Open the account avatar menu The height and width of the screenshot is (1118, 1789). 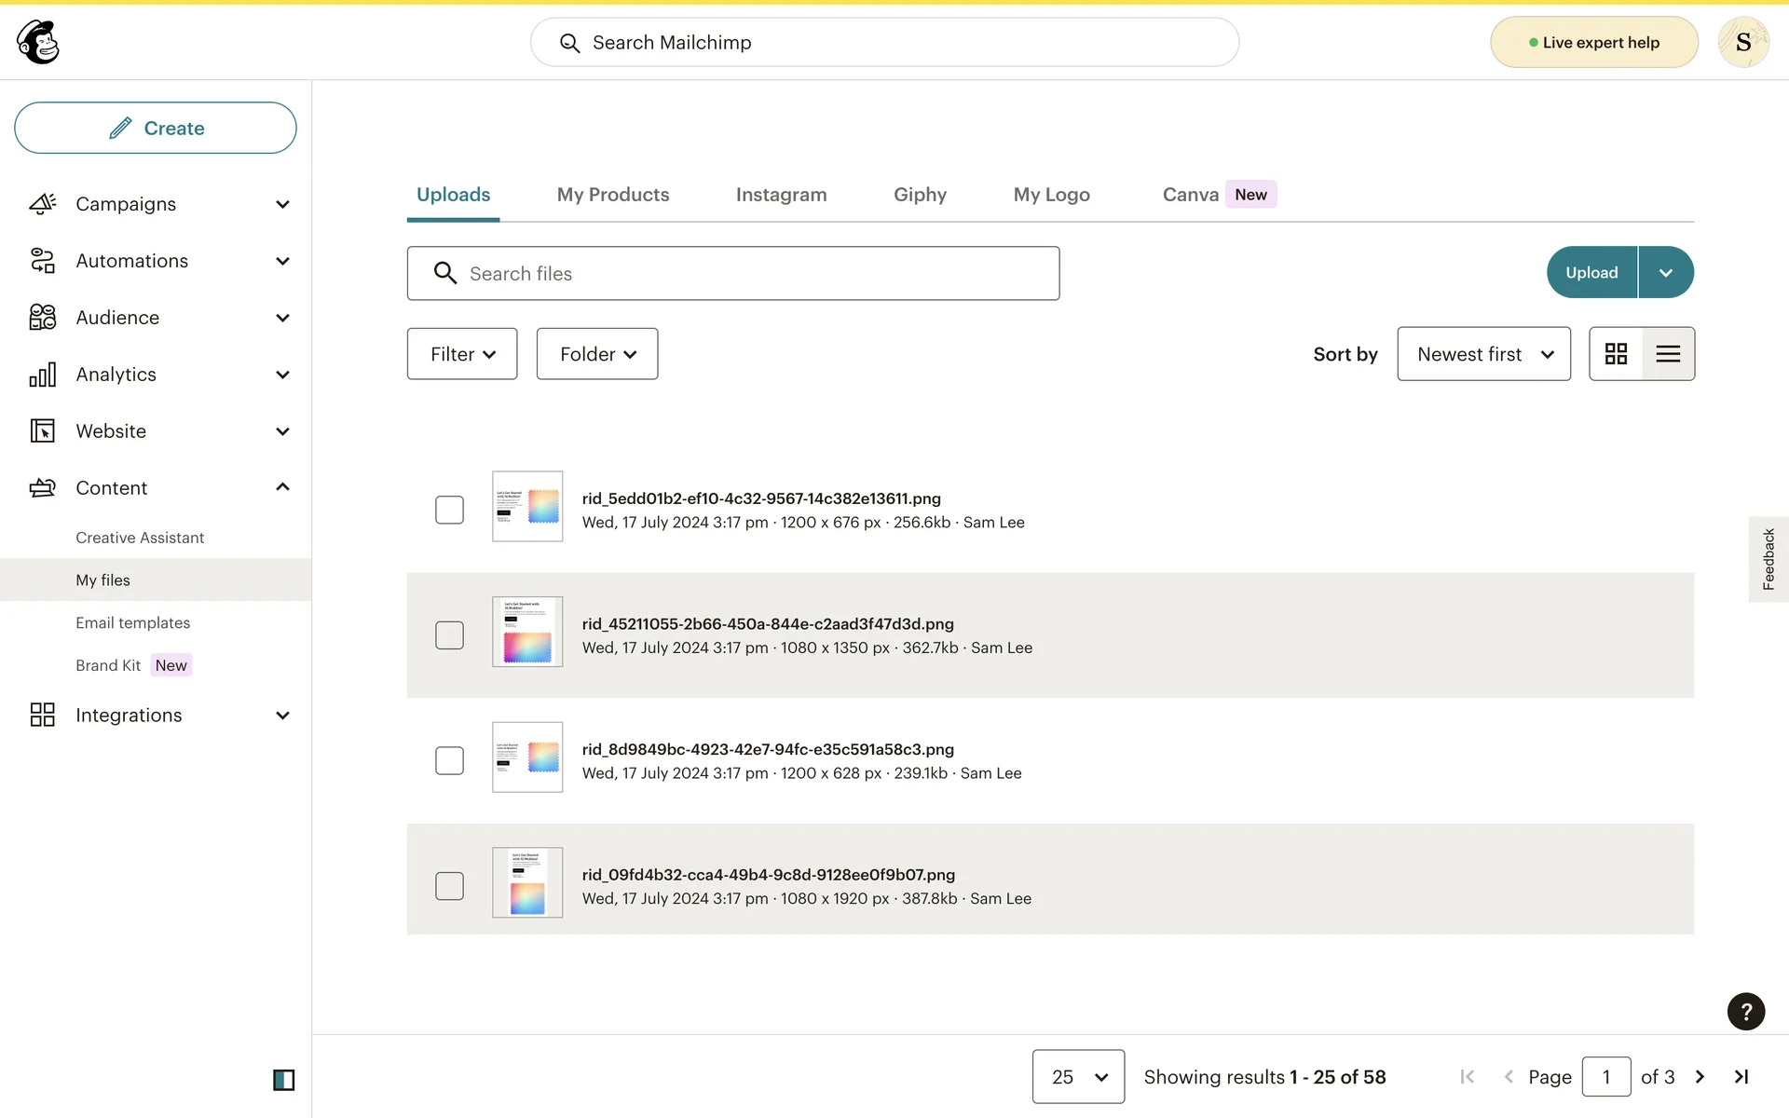point(1742,42)
